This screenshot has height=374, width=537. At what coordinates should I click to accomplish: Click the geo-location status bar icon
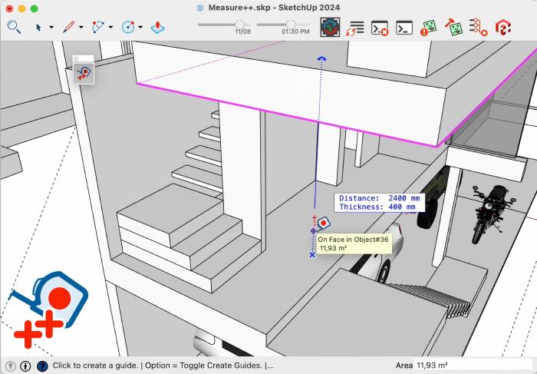[x=11, y=366]
